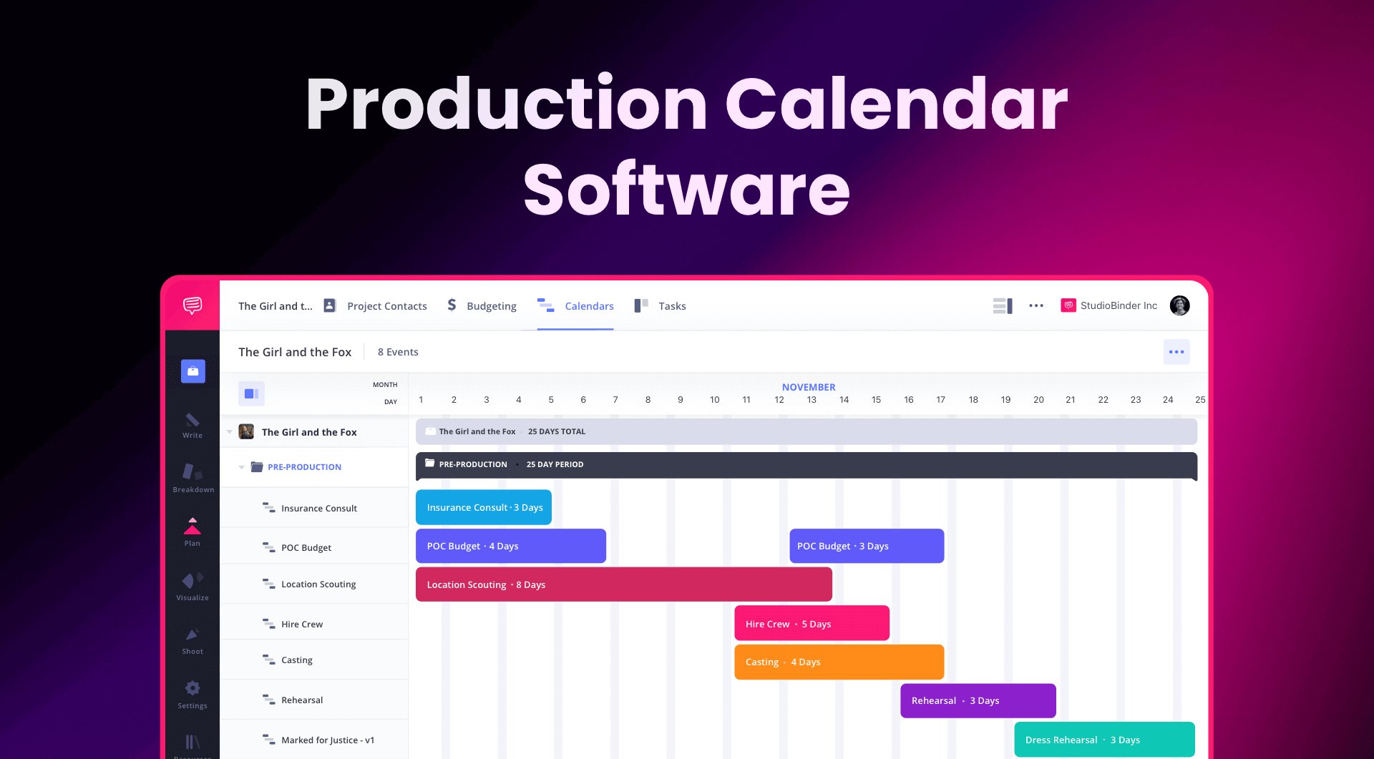This screenshot has width=1374, height=759.
Task: Select the Location Scouting 8 Days bar
Action: click(x=623, y=584)
